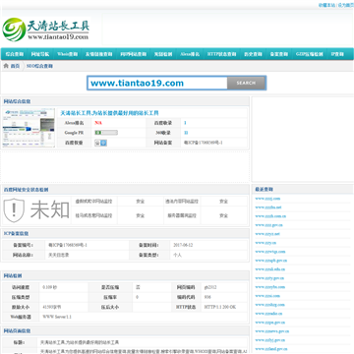Open the GZIP压缩检测 nav tab
Image resolution: width=354 pixels, height=354 pixels.
point(310,54)
